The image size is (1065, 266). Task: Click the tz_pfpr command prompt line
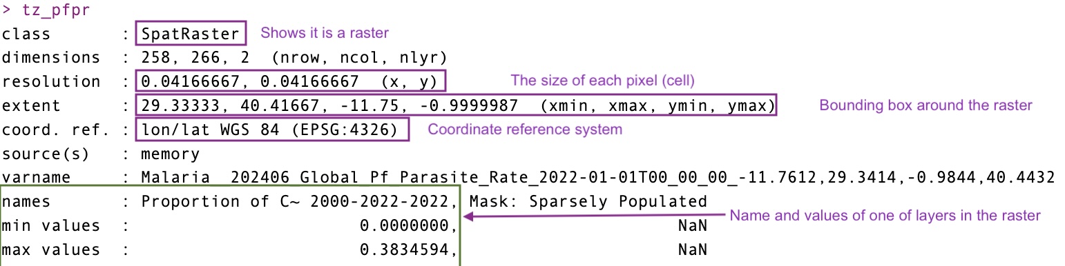coord(46,10)
